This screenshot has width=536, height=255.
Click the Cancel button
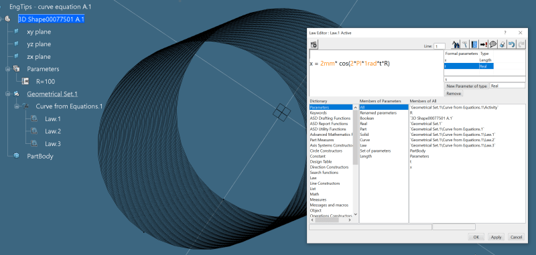tap(516, 237)
